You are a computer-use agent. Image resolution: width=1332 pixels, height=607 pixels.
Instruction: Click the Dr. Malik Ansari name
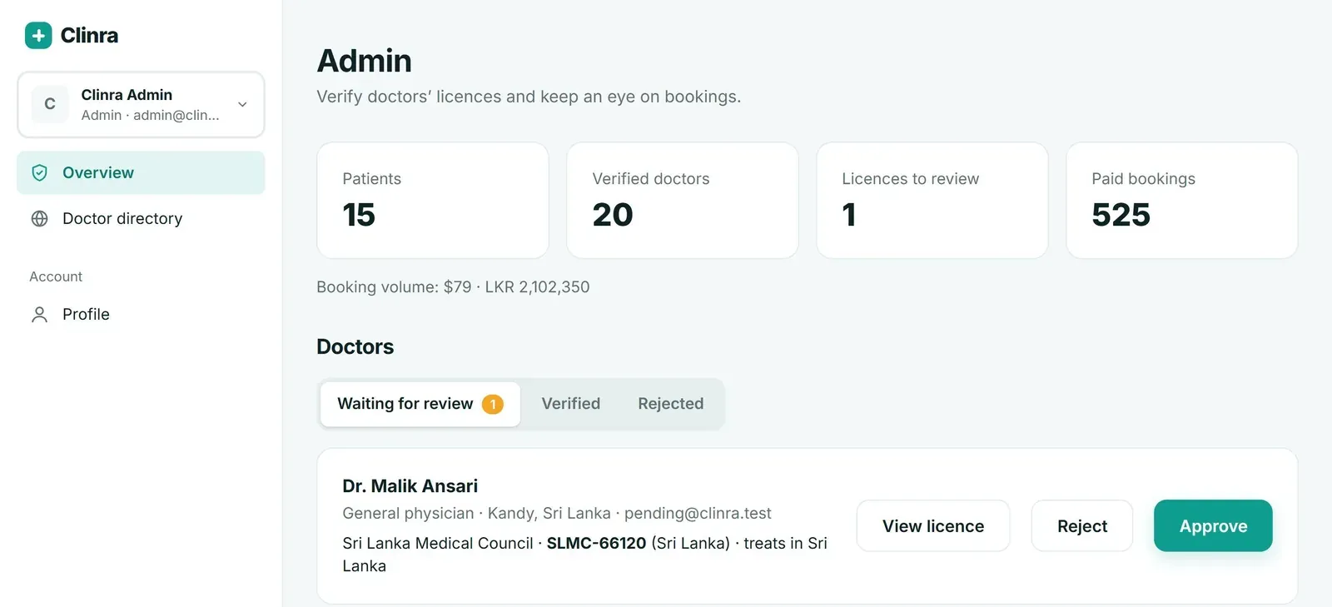(x=410, y=485)
